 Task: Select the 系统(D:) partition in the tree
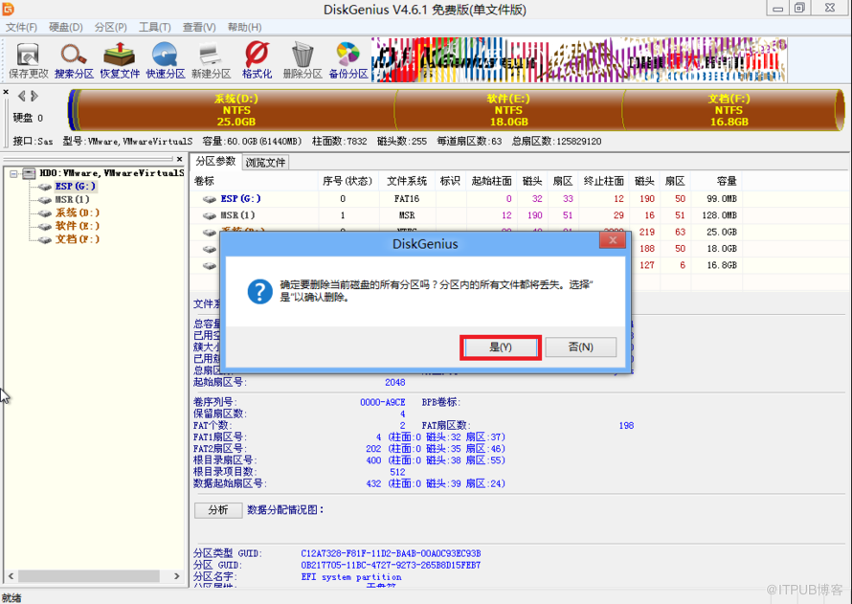click(77, 213)
